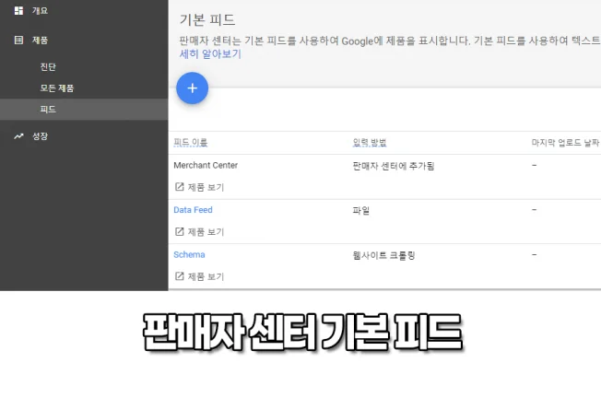Click the 마지막 업로드 날짜 column header
The image size is (601, 409).
[x=566, y=143]
